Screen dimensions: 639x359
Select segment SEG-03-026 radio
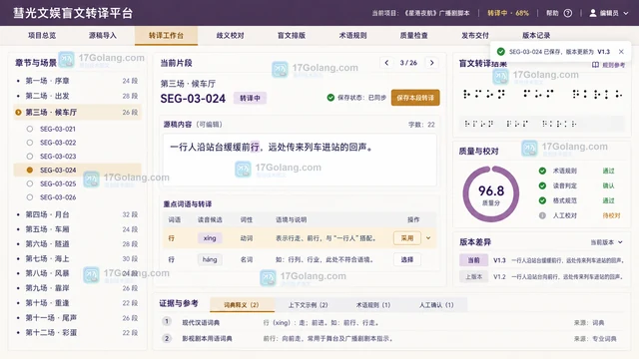[30, 197]
